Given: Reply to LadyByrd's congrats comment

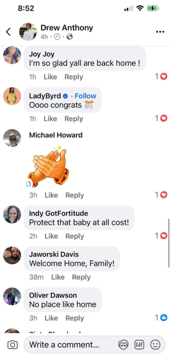Looking at the screenshot, I should coord(74,119).
